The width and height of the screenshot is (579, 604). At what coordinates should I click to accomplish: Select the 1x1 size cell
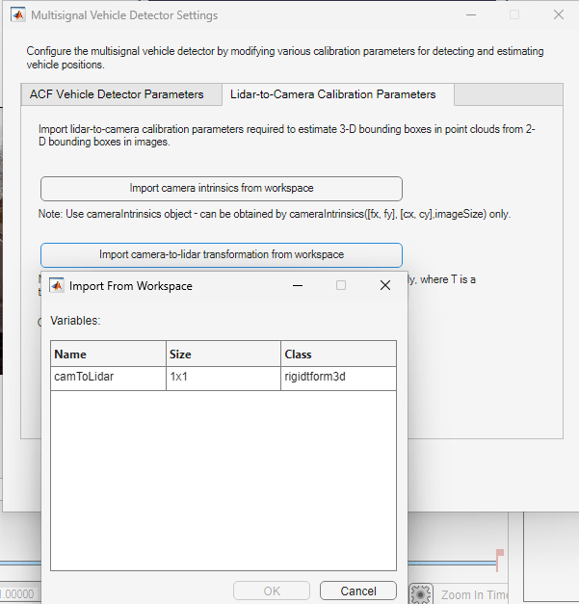click(224, 378)
